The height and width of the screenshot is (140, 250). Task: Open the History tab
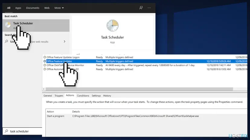tap(107, 96)
